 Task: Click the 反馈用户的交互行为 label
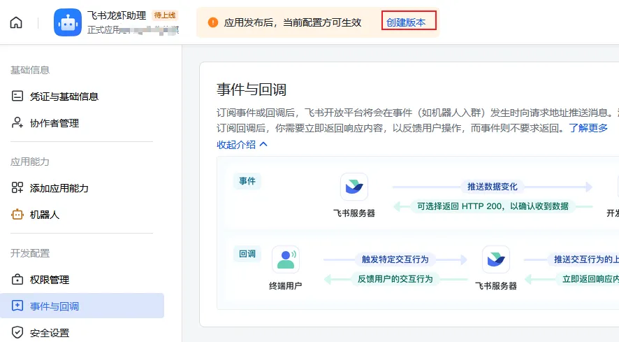pos(395,279)
